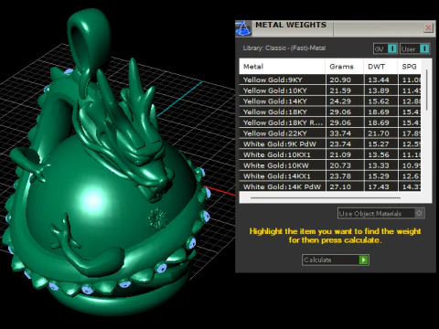
Task: Select the Yellow Gold:9KY row
Action: coord(330,80)
